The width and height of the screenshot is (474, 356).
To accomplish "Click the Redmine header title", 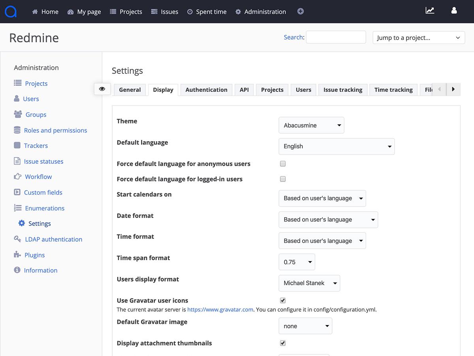I will [x=34, y=38].
